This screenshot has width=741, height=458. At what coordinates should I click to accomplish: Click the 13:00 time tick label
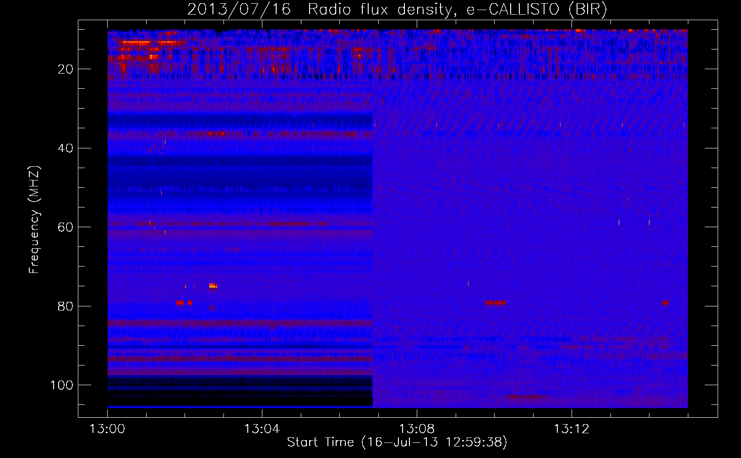[x=108, y=429]
